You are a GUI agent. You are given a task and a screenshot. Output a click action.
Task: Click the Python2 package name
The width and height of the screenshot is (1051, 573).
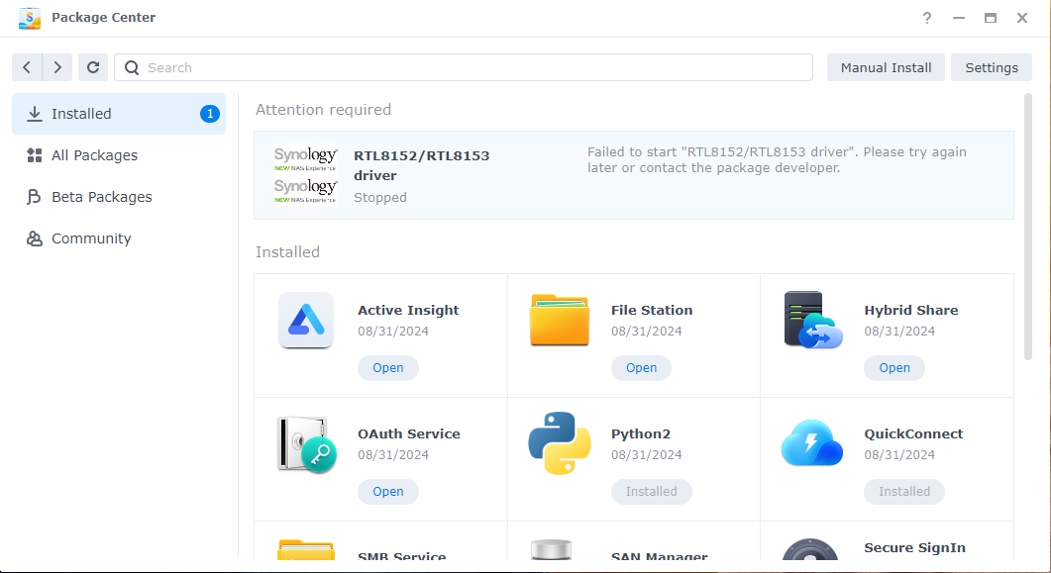[641, 433]
